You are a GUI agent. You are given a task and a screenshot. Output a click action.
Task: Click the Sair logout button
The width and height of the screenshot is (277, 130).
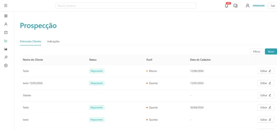click(x=273, y=6)
